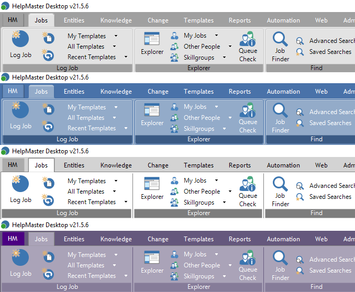Switch to Reports tab in white ribbon
Screen dimensions: 355x292
(x=240, y=165)
